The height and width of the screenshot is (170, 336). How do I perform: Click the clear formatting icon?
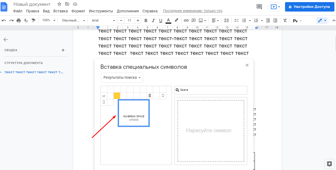coord(285,20)
